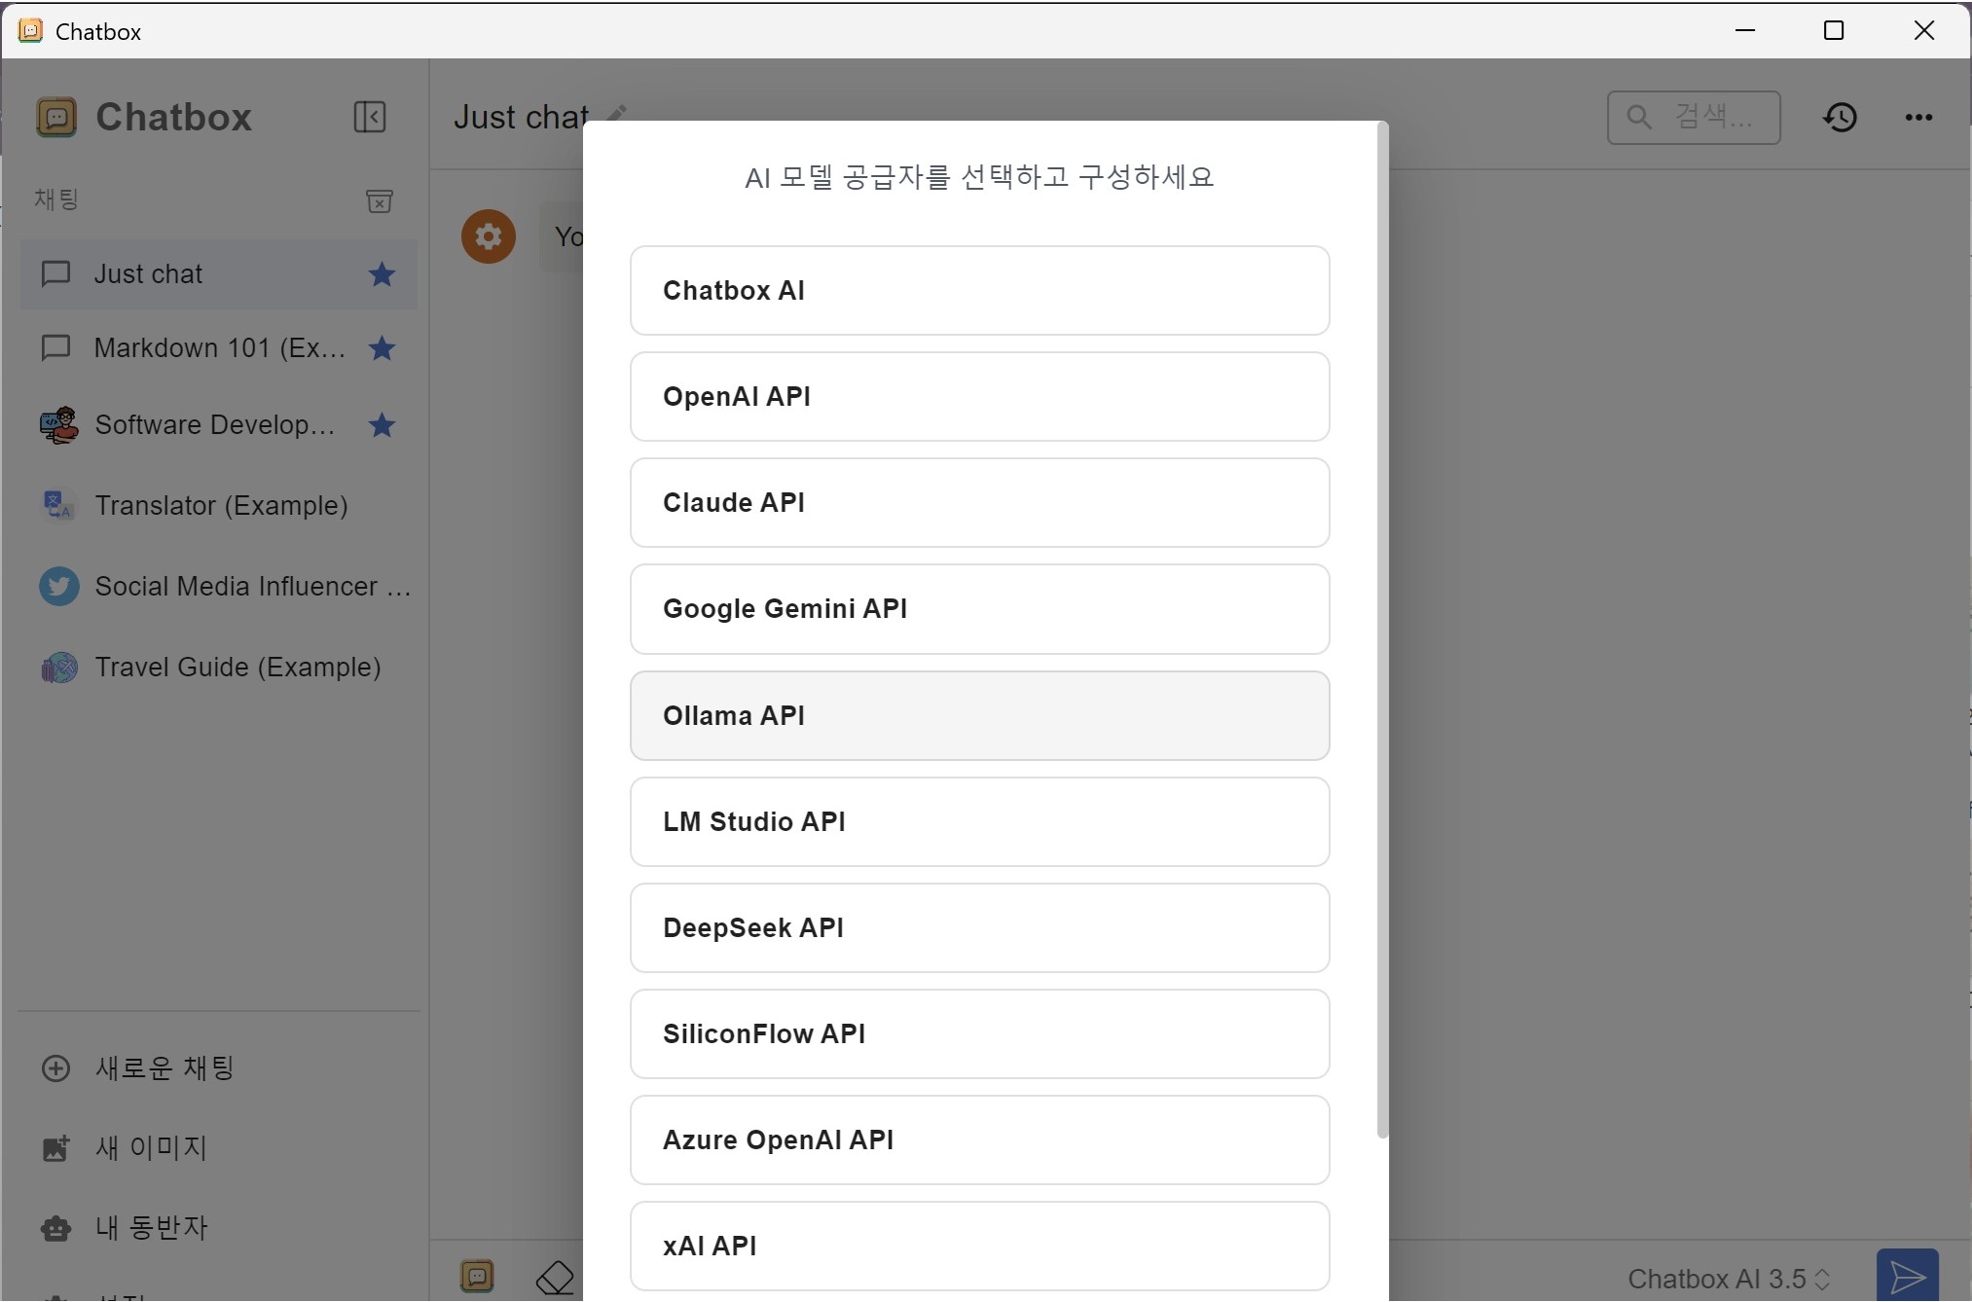Click the send message arrow button

coord(1906,1276)
